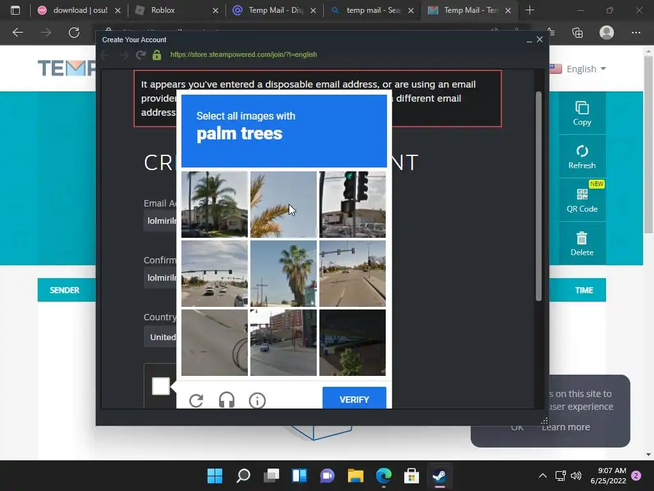Minimize the Create Your Account window
Viewport: 654px width, 491px height.
(529, 40)
